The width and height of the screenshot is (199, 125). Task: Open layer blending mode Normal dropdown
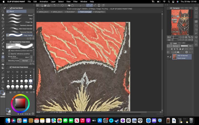176,46
